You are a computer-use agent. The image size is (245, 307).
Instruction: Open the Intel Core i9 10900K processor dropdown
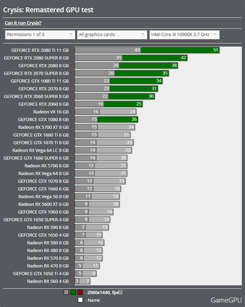point(185,35)
